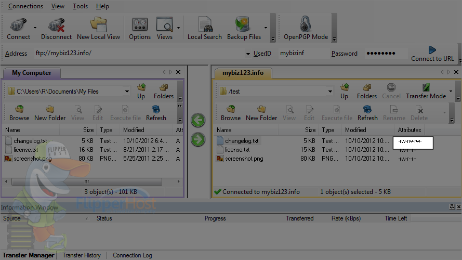This screenshot has height=260, width=462.
Task: Toggle Folders in mybiz123.info pane
Action: [x=367, y=92]
